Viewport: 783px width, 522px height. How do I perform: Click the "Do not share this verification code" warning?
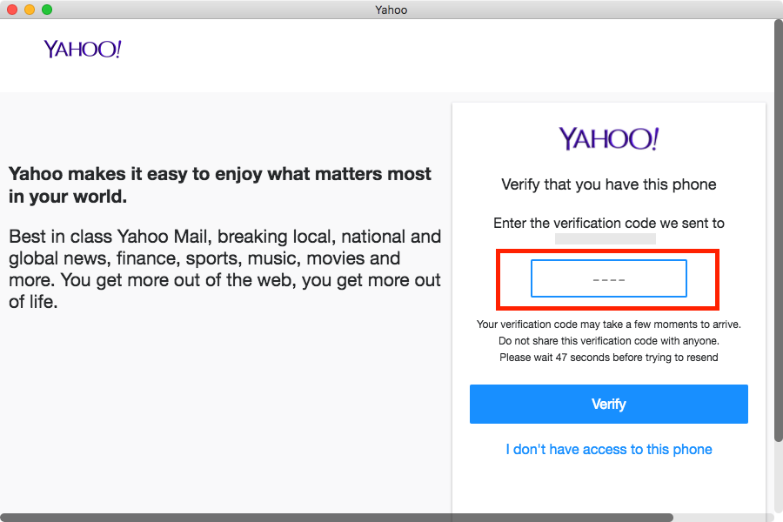pyautogui.click(x=609, y=341)
